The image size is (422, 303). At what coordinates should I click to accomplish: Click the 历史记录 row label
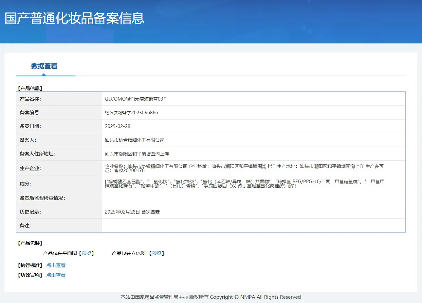point(30,212)
